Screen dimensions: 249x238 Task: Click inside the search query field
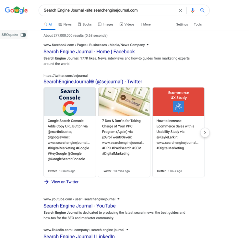[110, 10]
